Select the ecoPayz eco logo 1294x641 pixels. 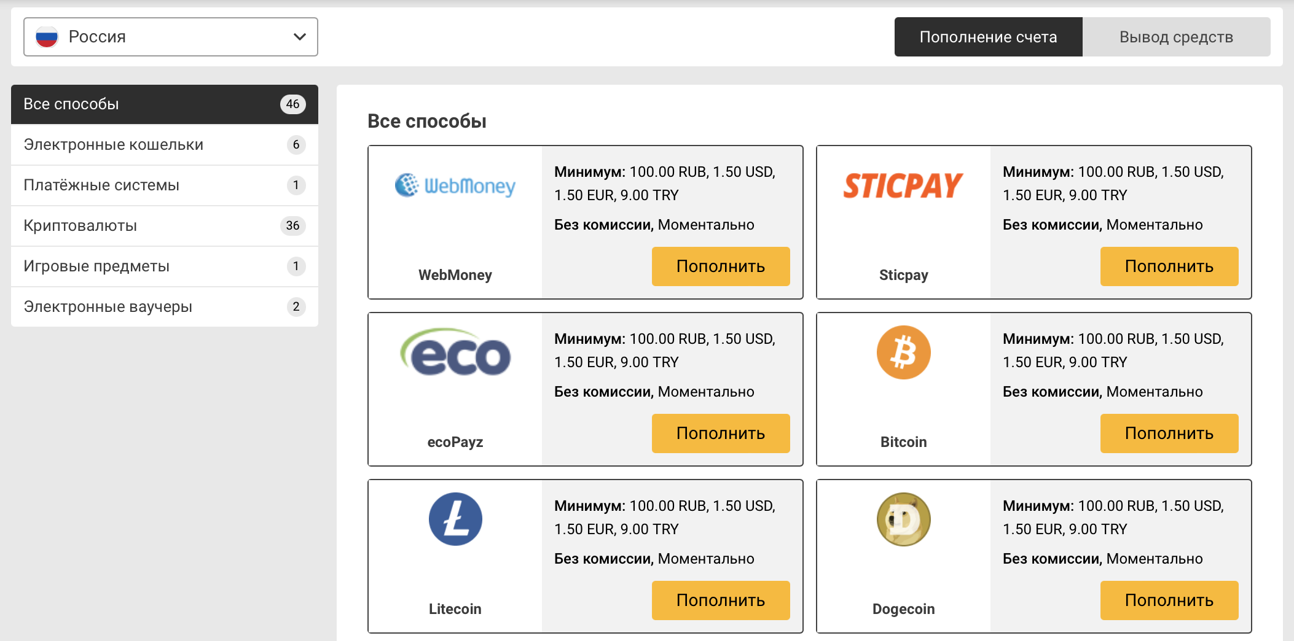(455, 352)
